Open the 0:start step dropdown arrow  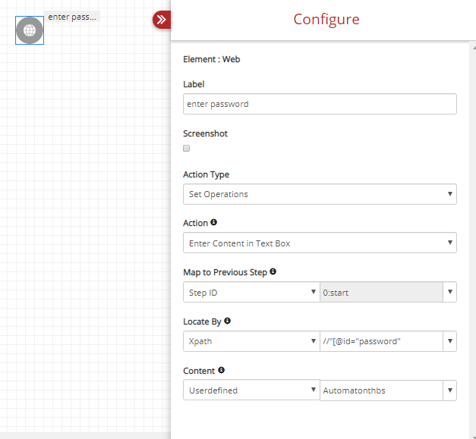pyautogui.click(x=450, y=292)
